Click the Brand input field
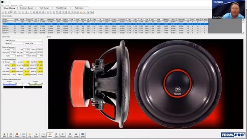 [26, 40]
